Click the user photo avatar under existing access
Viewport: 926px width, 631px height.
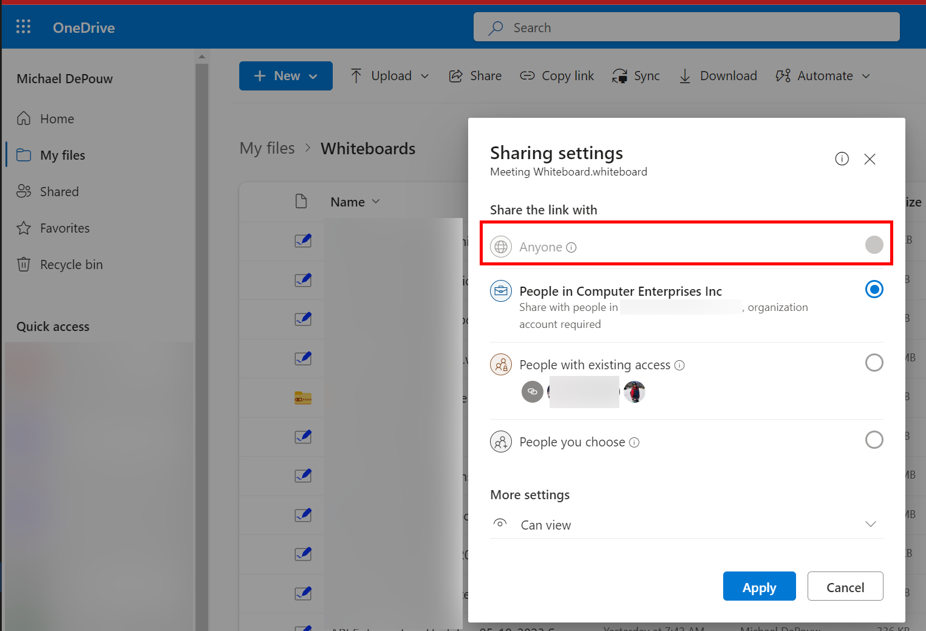coord(635,392)
